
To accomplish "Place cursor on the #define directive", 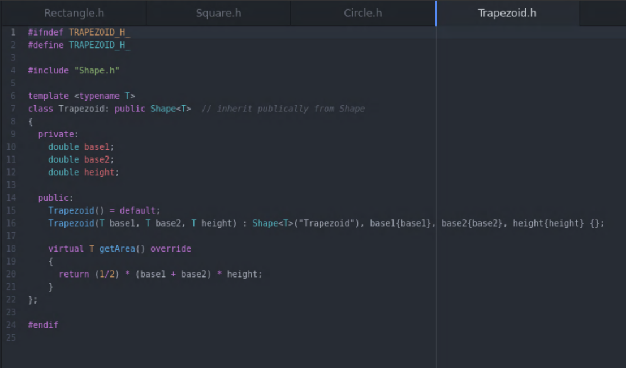I will click(45, 45).
